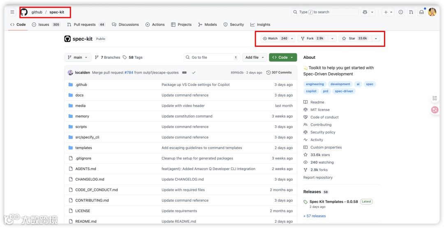Open the main branch selector
The width and height of the screenshot is (444, 228).
[x=78, y=58]
